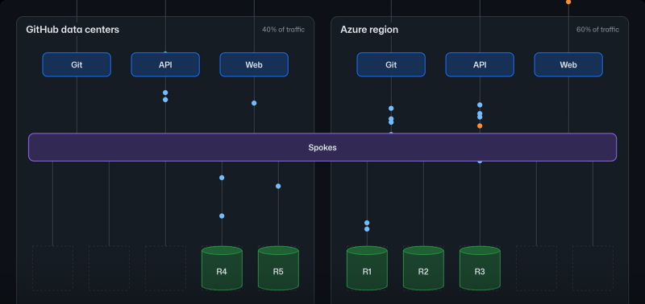Image resolution: width=645 pixels, height=304 pixels.
Task: Select the purple Spokes bar
Action: pyautogui.click(x=322, y=147)
